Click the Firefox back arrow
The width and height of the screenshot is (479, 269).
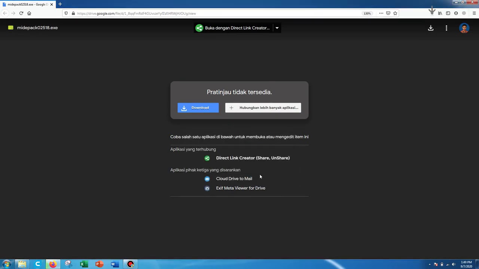click(5, 13)
